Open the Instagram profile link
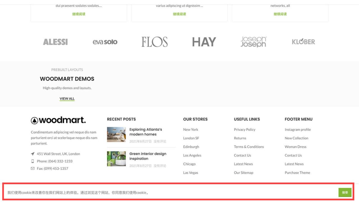Screen dimensions: 359x205 298,129
